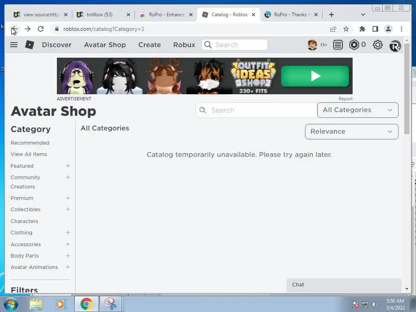
Task: Expand the Body Parts category
Action: click(68, 256)
